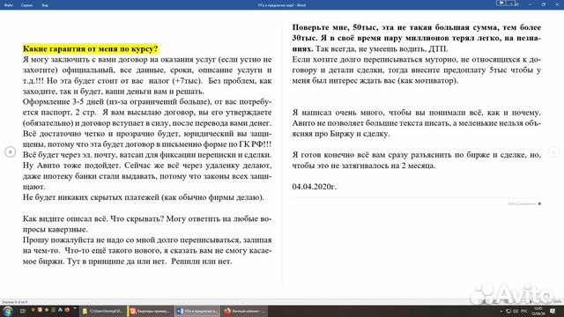Click the volume tray icon
The image size is (564, 317).
pos(516,311)
